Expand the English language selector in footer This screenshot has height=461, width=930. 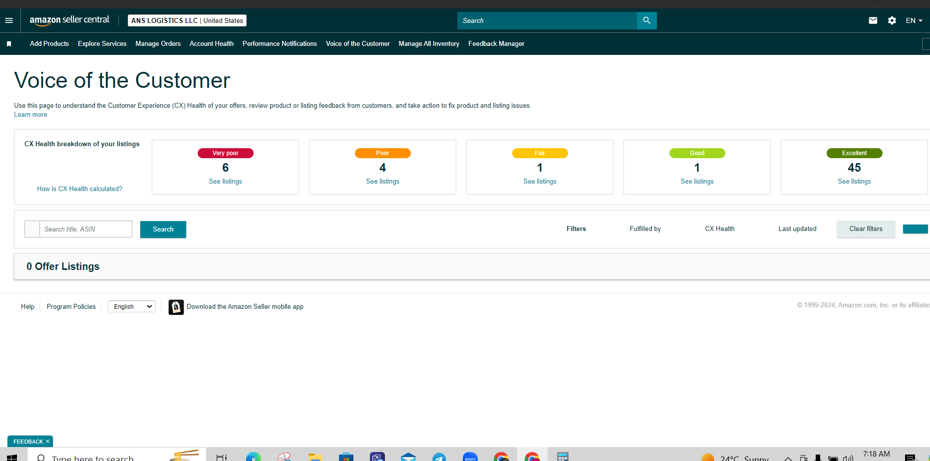[132, 306]
